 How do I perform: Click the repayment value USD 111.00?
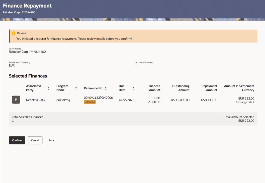(209, 100)
